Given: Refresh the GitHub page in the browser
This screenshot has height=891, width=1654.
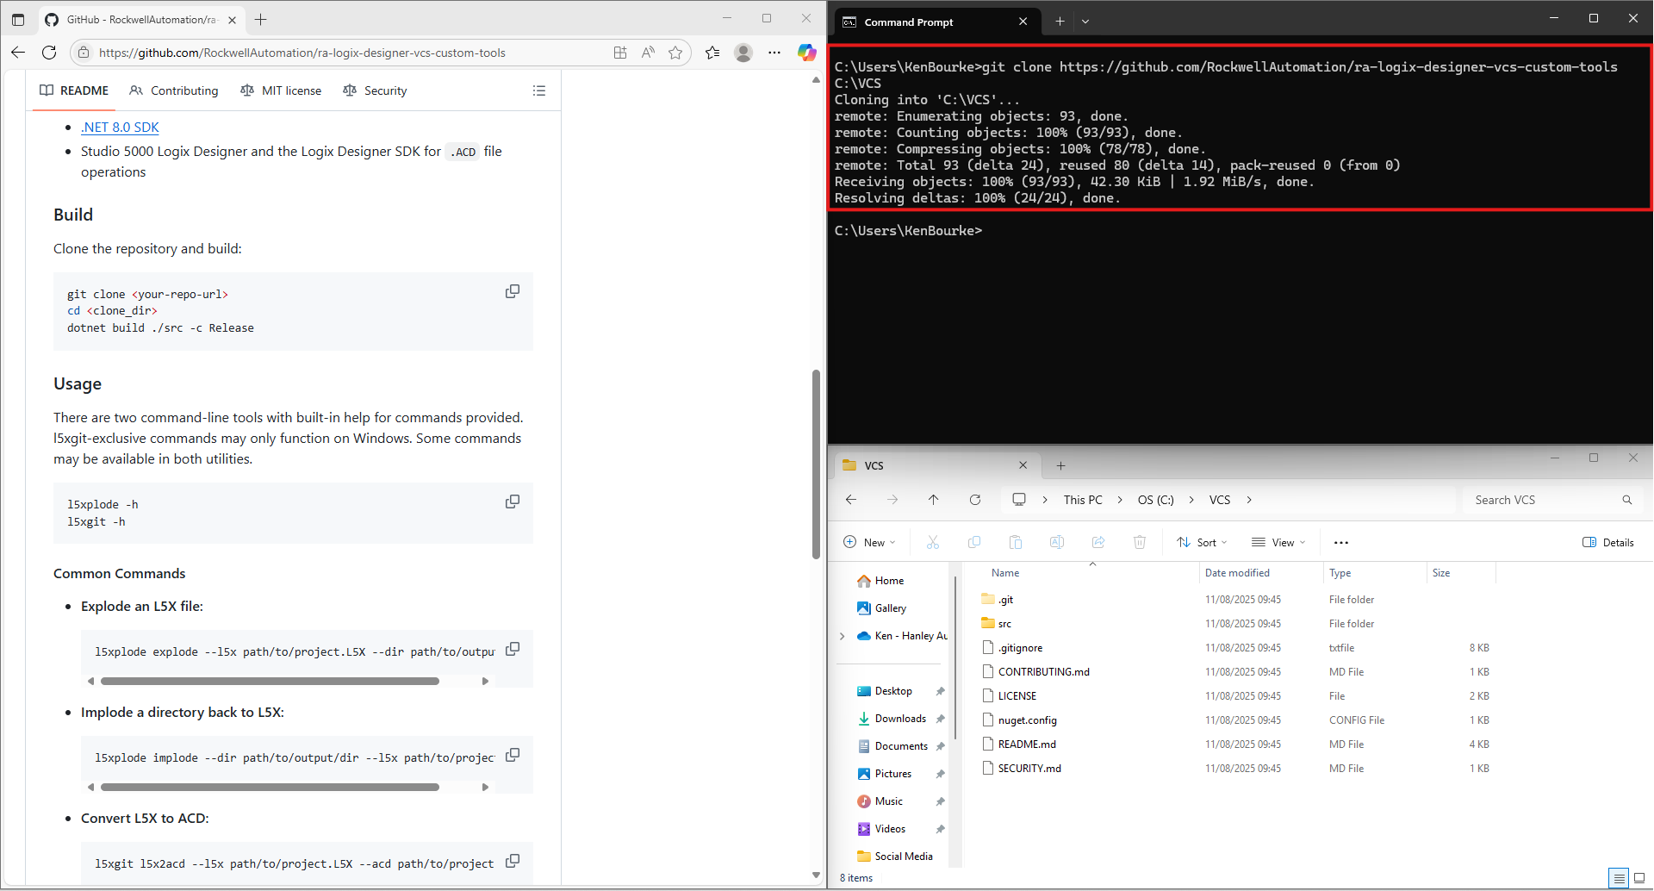Looking at the screenshot, I should pyautogui.click(x=49, y=53).
